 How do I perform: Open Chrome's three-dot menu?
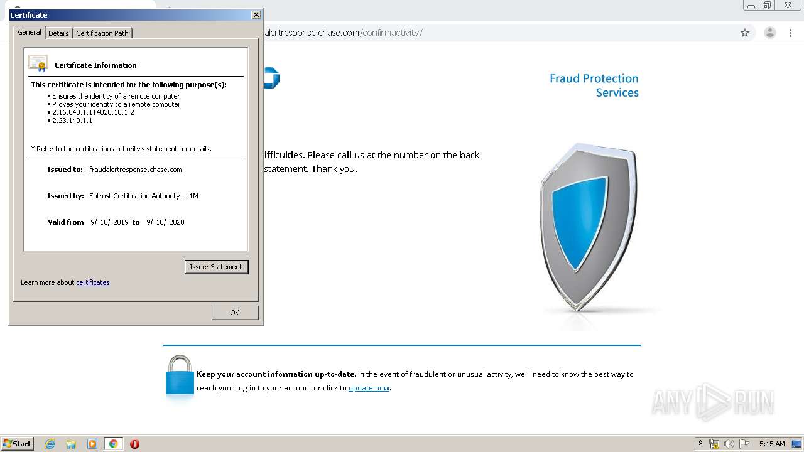click(791, 33)
